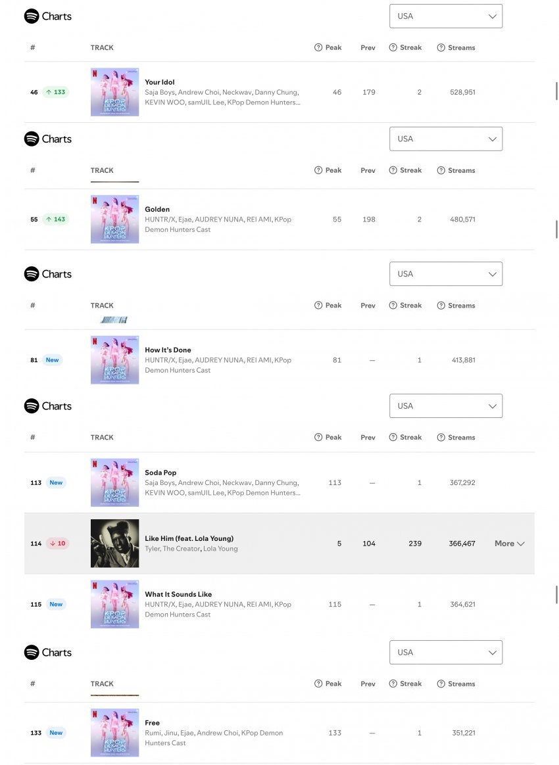Click Spotify logo in the topmost Charts header
This screenshot has height=765, width=559.
tap(32, 16)
